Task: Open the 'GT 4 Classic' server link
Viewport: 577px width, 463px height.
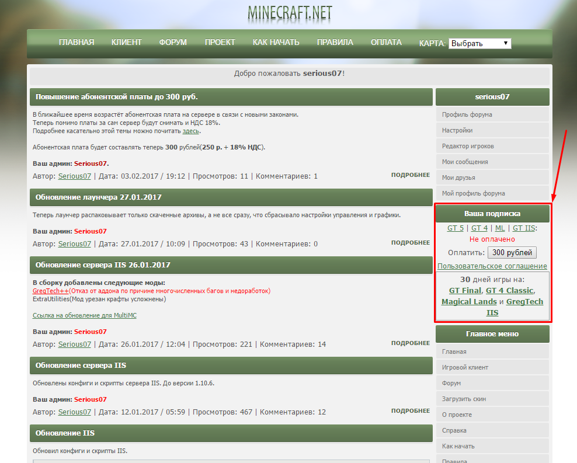Action: click(x=510, y=291)
